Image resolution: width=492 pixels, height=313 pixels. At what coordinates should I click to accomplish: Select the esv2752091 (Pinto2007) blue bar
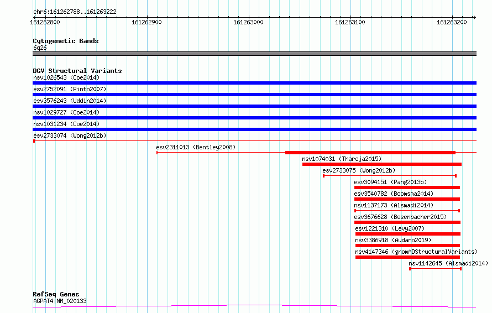coord(254,95)
